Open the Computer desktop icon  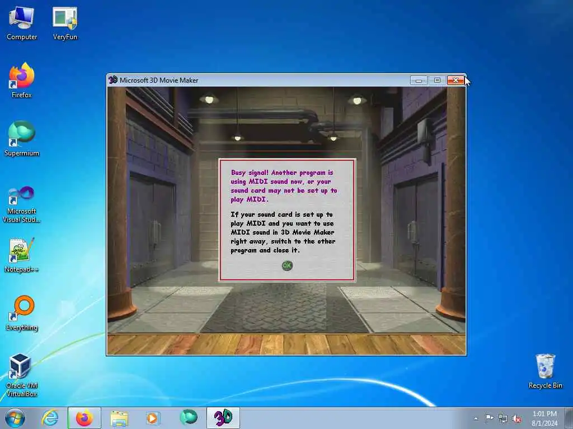pyautogui.click(x=22, y=23)
